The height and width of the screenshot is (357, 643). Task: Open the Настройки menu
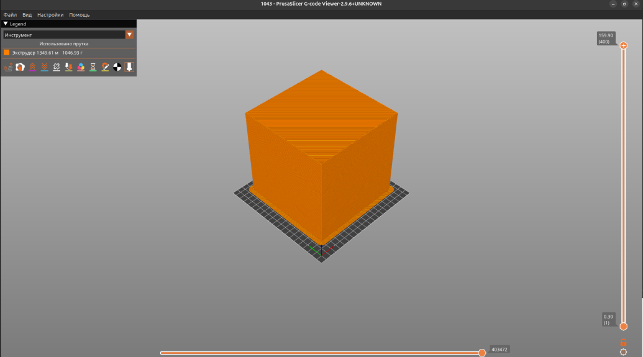(50, 15)
